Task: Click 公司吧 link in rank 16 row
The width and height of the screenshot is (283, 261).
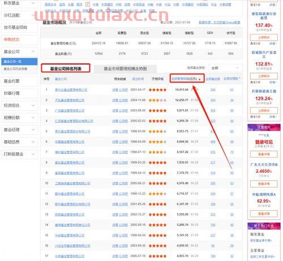Action: click(123, 246)
